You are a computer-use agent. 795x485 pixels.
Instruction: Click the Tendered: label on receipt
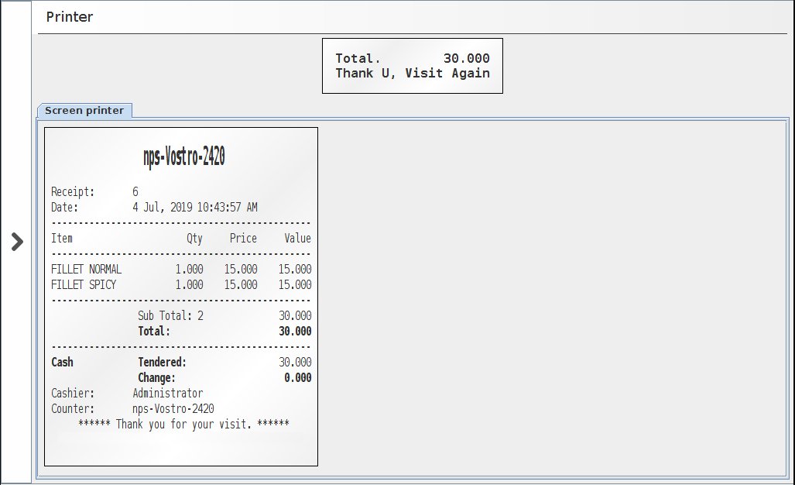click(x=162, y=363)
